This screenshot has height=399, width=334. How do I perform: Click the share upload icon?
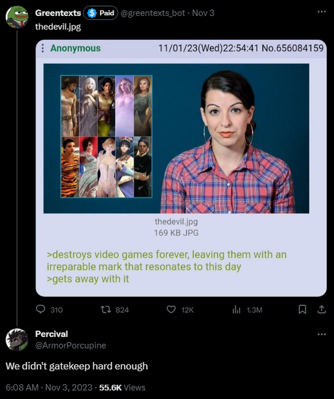322,309
